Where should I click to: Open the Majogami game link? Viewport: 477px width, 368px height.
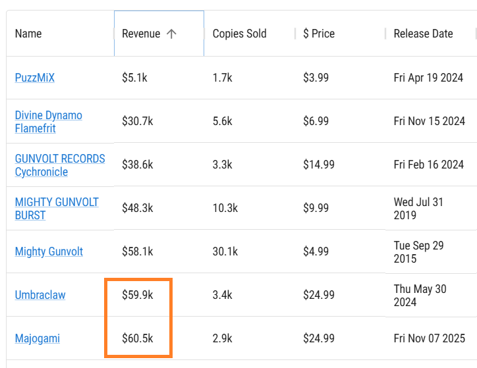click(x=37, y=338)
